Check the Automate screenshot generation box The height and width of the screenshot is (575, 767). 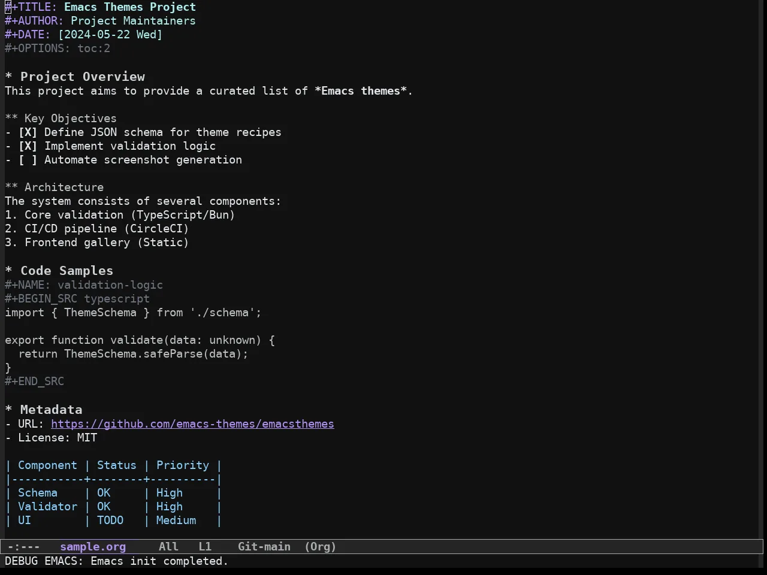coord(28,160)
